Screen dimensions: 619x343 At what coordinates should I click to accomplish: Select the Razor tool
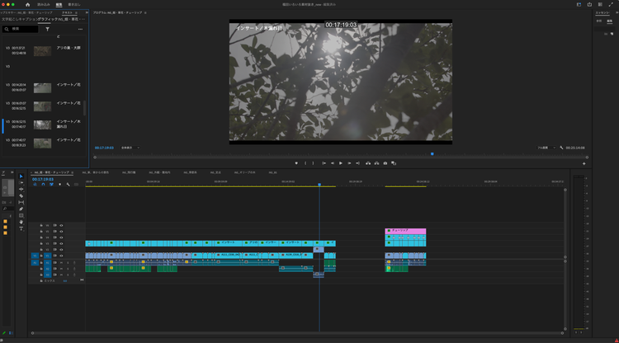(21, 196)
